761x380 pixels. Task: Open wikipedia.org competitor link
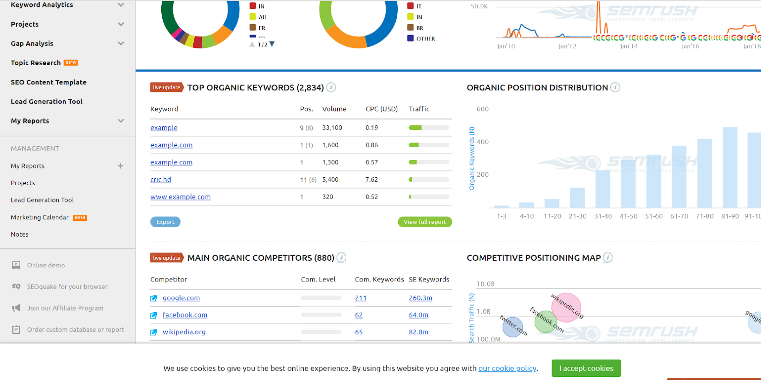click(184, 332)
